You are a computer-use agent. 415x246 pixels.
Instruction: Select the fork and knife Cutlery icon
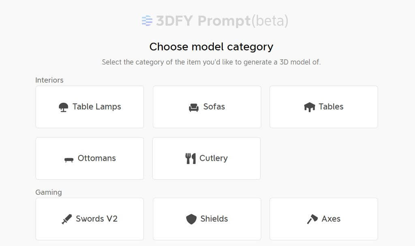[x=190, y=158]
